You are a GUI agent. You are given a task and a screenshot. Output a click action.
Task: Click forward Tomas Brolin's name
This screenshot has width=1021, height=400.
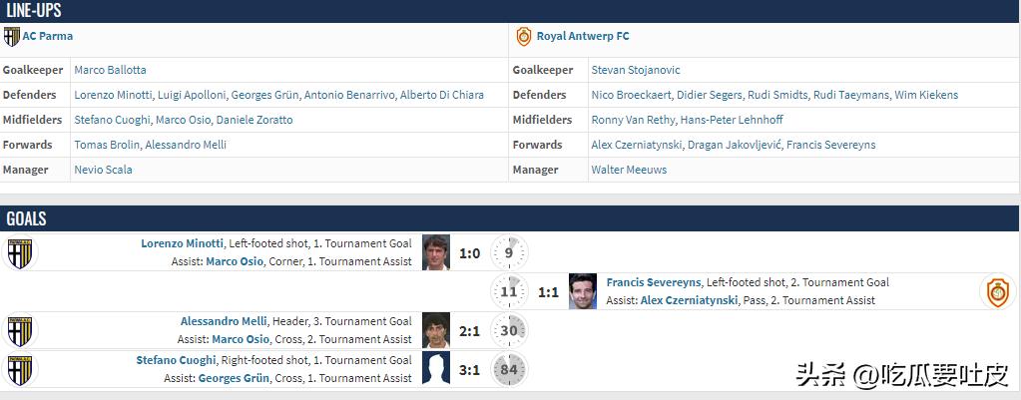(107, 145)
